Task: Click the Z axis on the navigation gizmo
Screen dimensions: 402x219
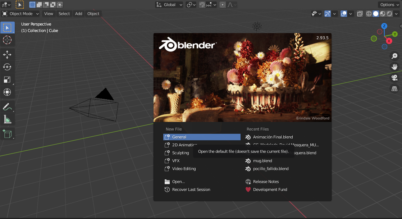Action: click(384, 26)
